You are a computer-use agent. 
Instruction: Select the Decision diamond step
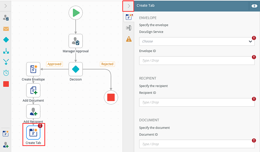coord(75,69)
